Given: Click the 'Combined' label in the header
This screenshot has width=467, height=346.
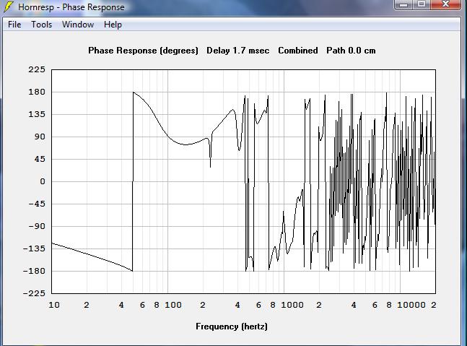Looking at the screenshot, I should tap(298, 51).
